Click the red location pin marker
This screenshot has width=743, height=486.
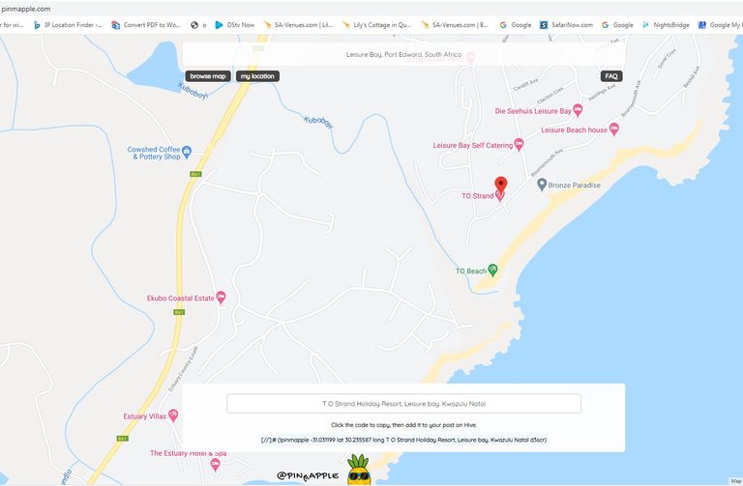click(x=501, y=186)
